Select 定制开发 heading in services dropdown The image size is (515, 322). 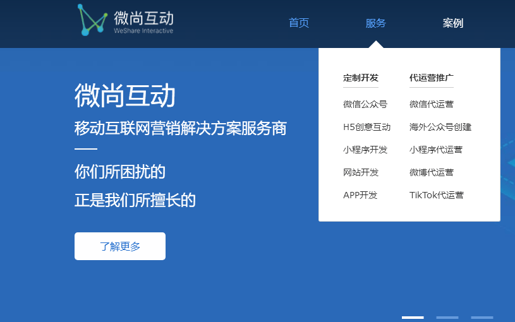(361, 78)
